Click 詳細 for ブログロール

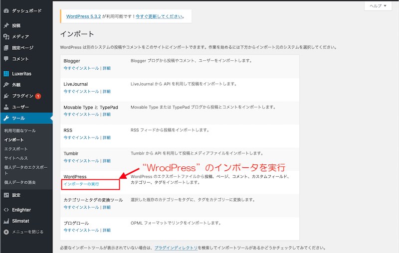coord(107,230)
